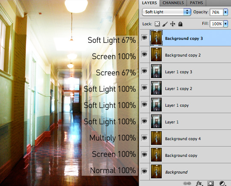The height and width of the screenshot is (186, 231).
Task: Hide the Layer 1 copy layer
Action: pos(145,105)
